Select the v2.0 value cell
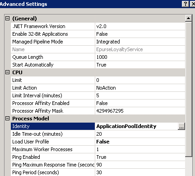Image resolution: width=195 pixels, height=176 pixels. 140,26
